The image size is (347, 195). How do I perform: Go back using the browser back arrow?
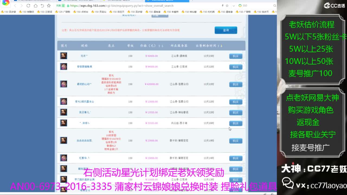(15, 6)
